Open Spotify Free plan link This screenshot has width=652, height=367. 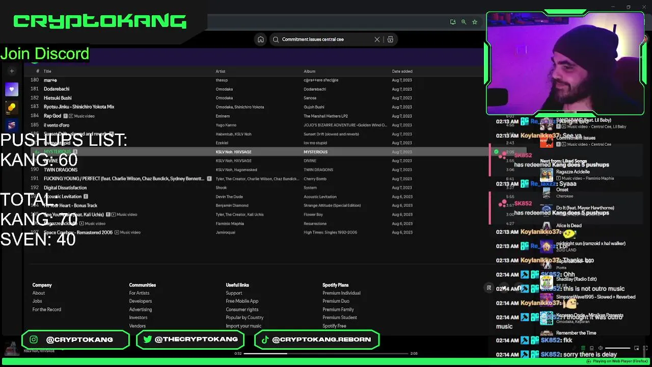(334, 326)
